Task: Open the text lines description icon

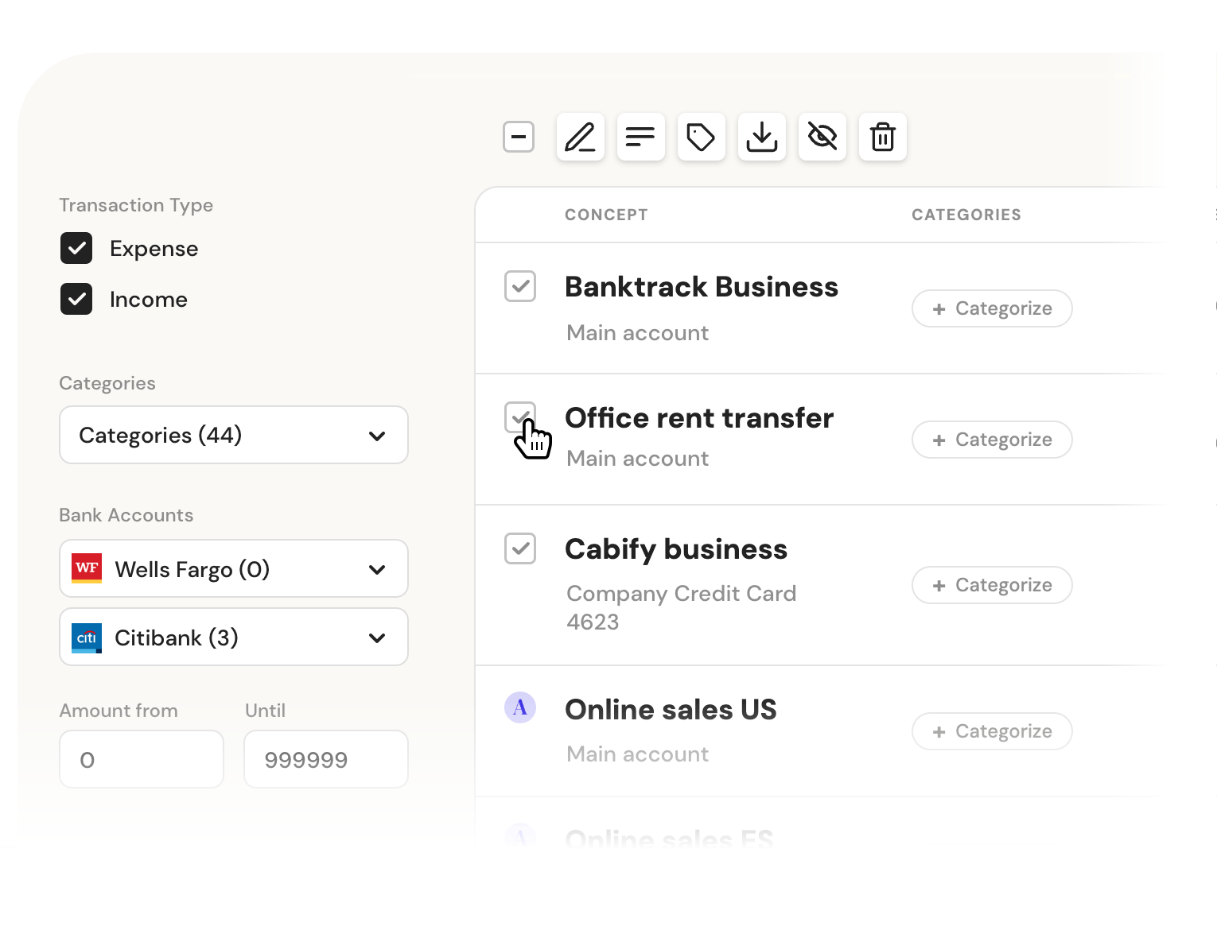Action: tap(640, 137)
